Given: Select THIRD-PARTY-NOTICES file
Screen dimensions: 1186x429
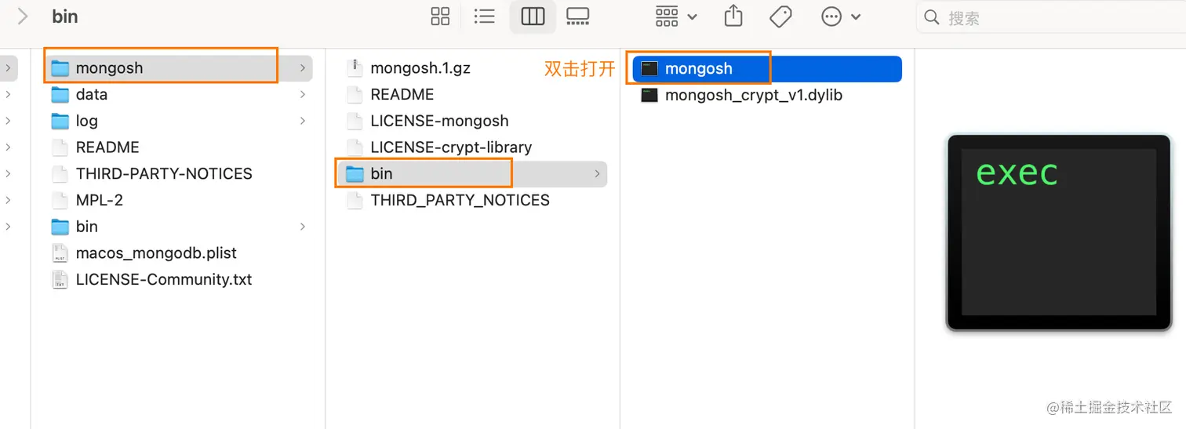Looking at the screenshot, I should click(x=180, y=173).
